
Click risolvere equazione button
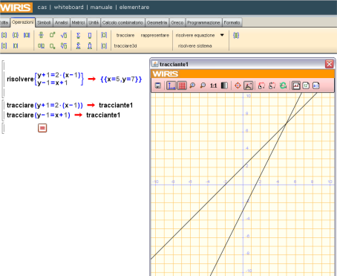coord(195,35)
